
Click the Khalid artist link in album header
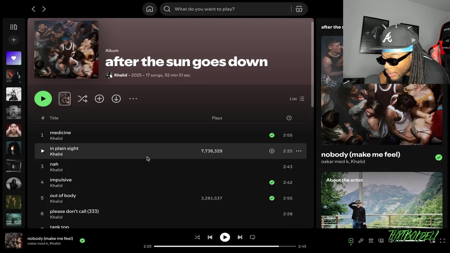pyautogui.click(x=121, y=75)
